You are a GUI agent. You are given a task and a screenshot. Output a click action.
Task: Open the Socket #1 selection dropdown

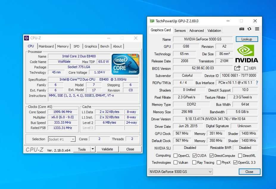62,139
